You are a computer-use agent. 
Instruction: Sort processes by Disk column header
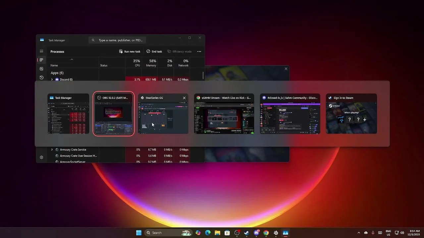(x=166, y=62)
